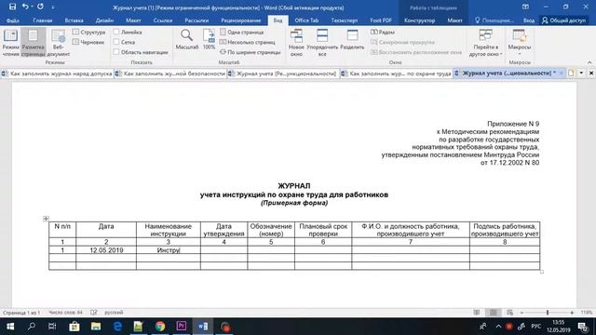Click the language 'русский' in status bar
Image resolution: width=596 pixels, height=335 pixels.
point(114,313)
